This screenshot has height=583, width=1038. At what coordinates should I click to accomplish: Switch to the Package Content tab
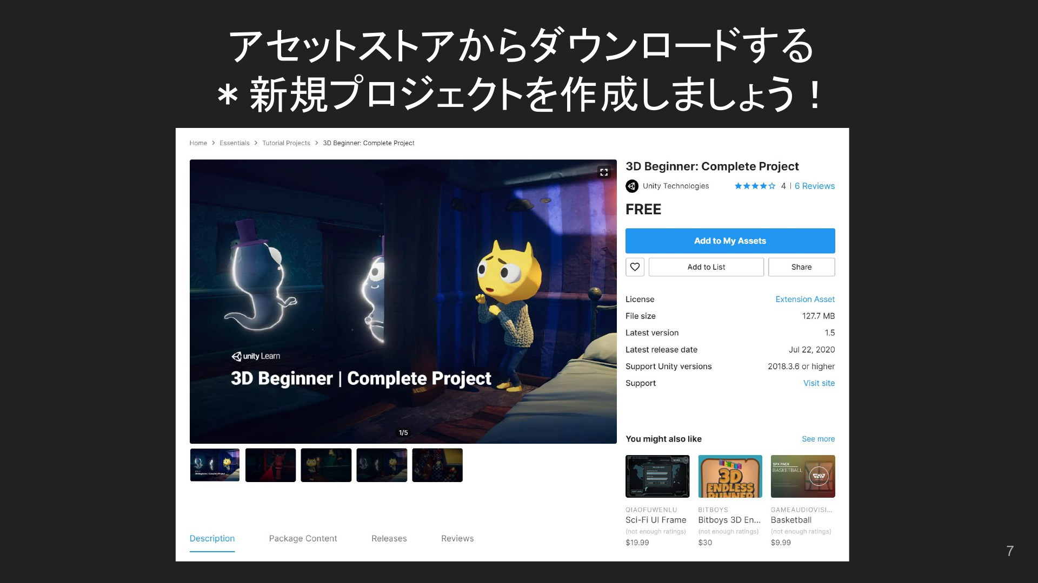303,539
